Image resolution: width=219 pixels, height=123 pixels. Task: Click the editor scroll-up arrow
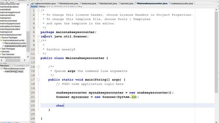coord(216,10)
